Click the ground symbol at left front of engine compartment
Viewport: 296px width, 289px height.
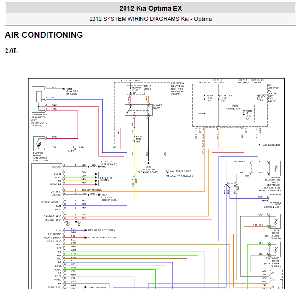pos(148,163)
